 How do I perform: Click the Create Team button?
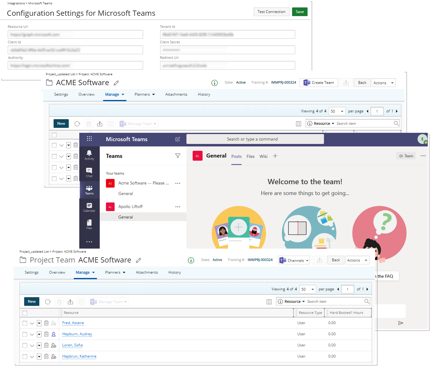pyautogui.click(x=319, y=83)
